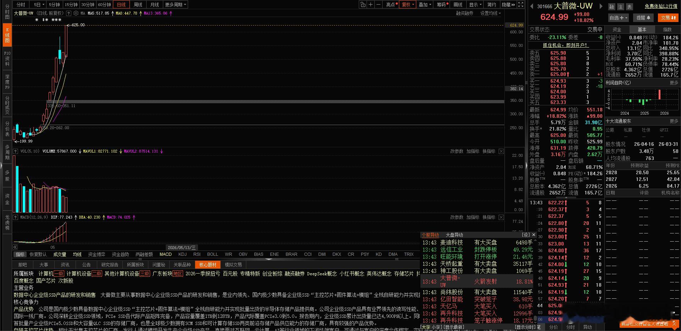Toggle 画线 drawing tools
Image resolution: width=681 pixels, height=331 pixels.
coord(458,5)
